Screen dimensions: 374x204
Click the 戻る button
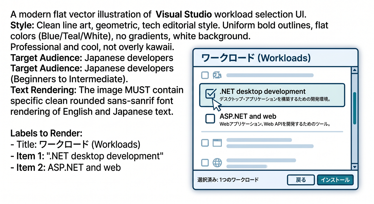(x=301, y=180)
